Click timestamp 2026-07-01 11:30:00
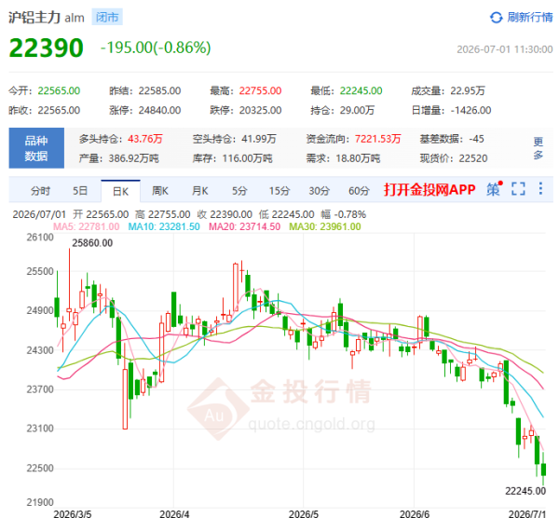This screenshot has height=518, width=559. 505,49
